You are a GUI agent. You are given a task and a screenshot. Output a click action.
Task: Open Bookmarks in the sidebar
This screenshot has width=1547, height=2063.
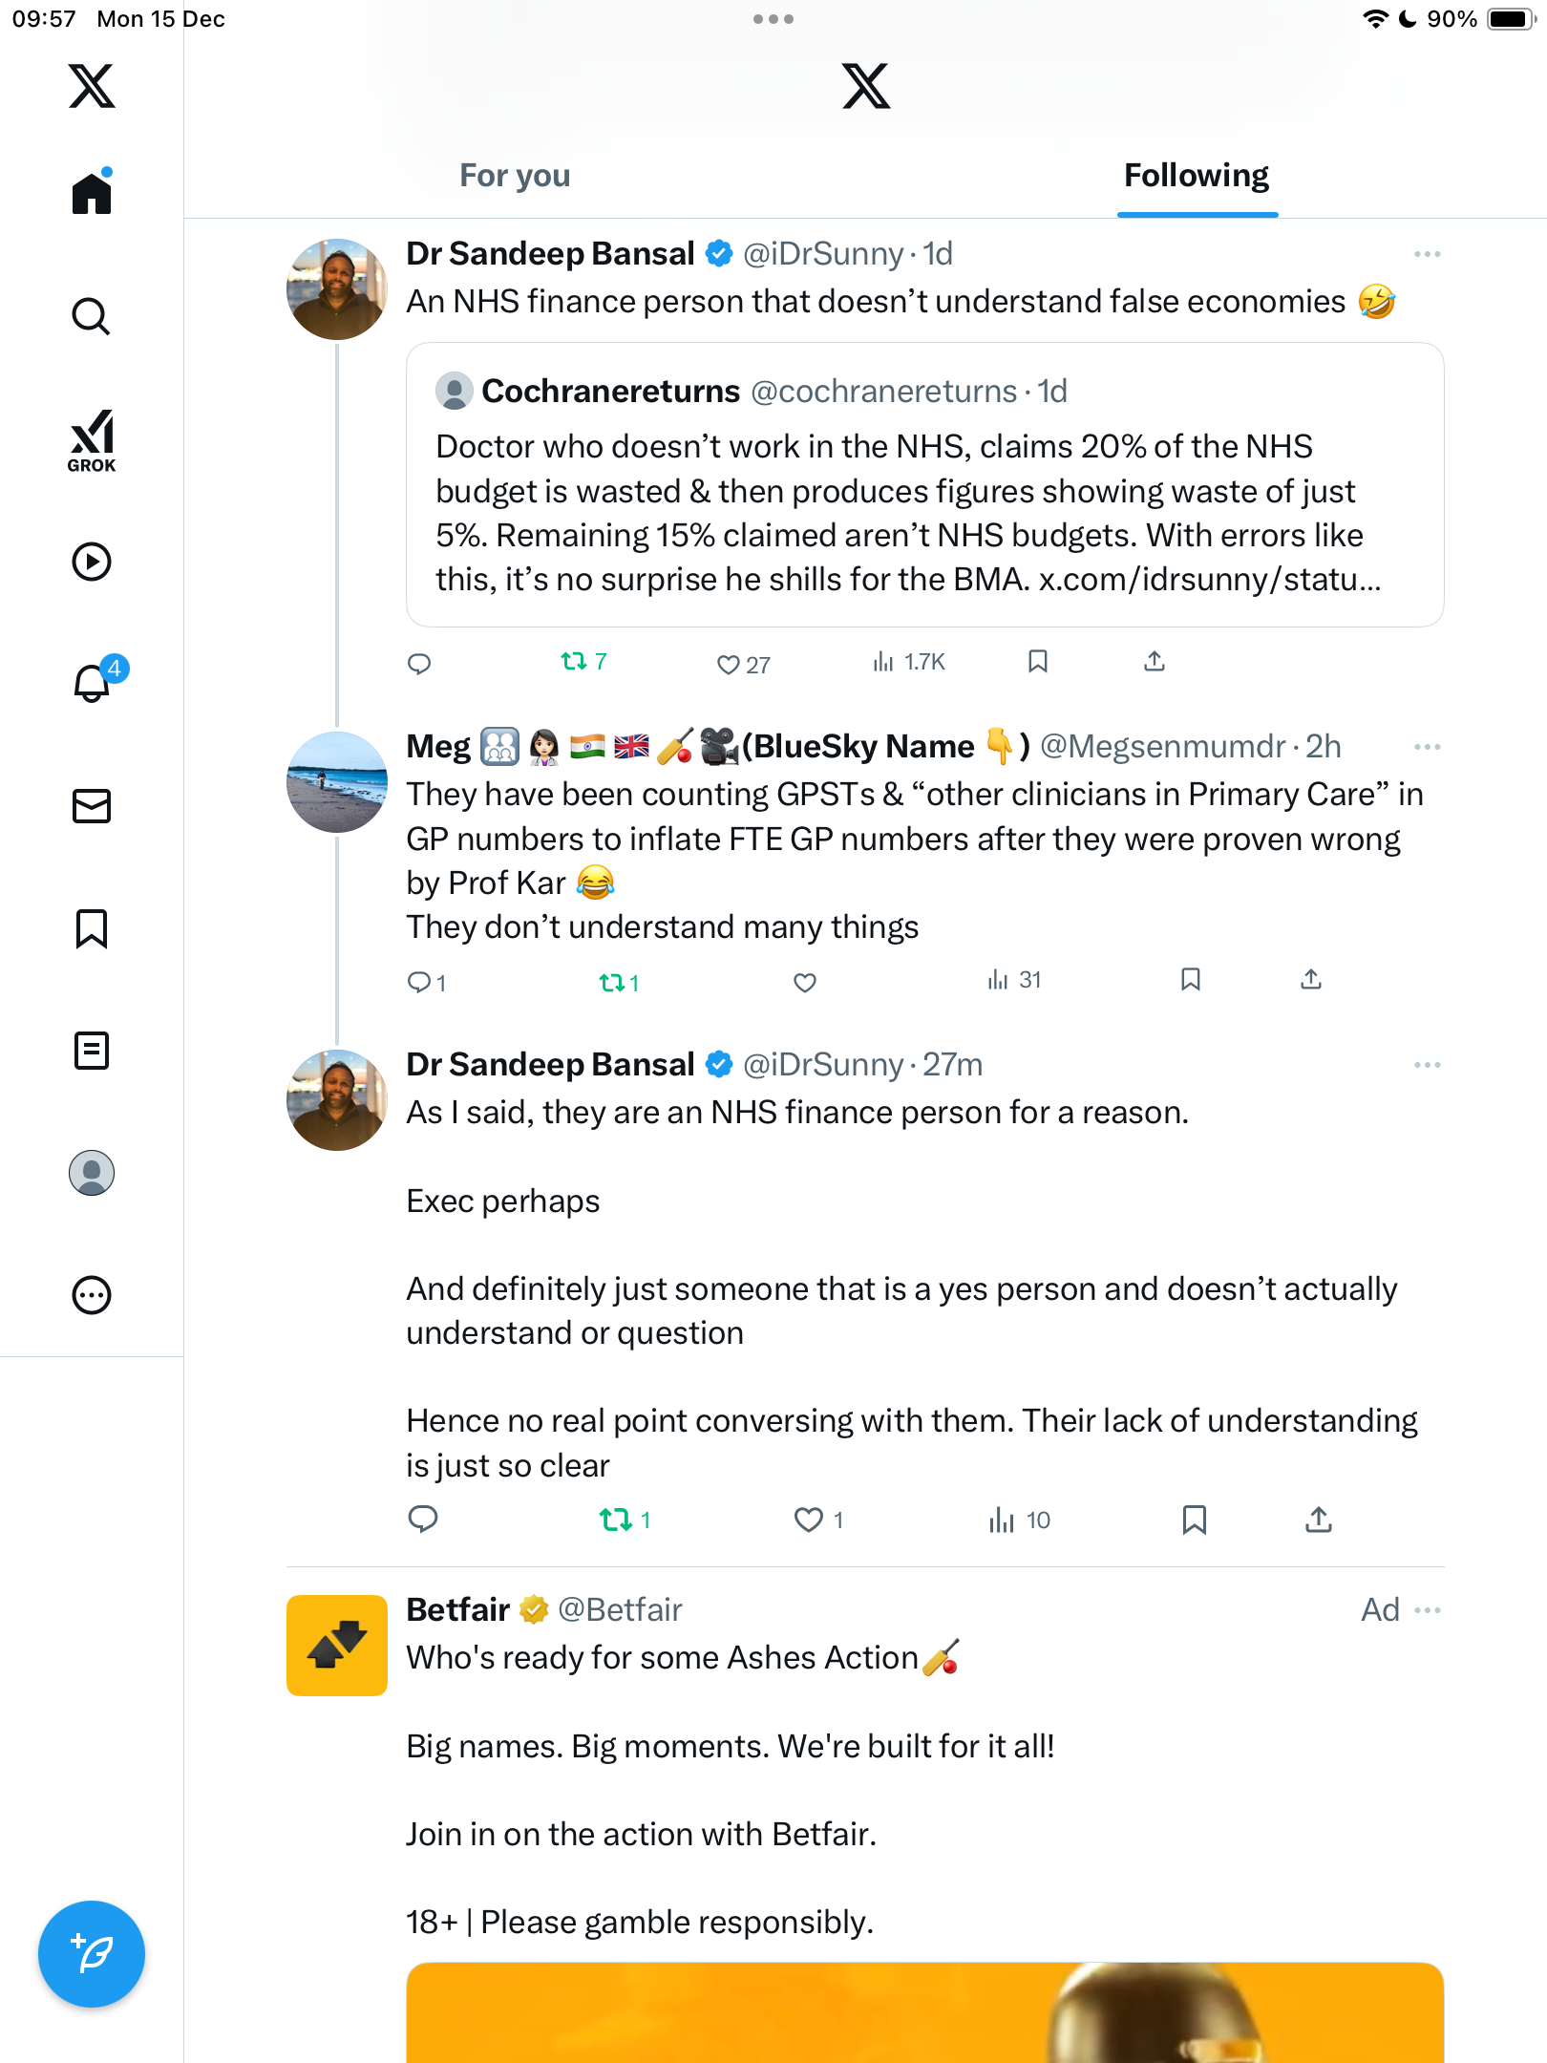pos(92,928)
